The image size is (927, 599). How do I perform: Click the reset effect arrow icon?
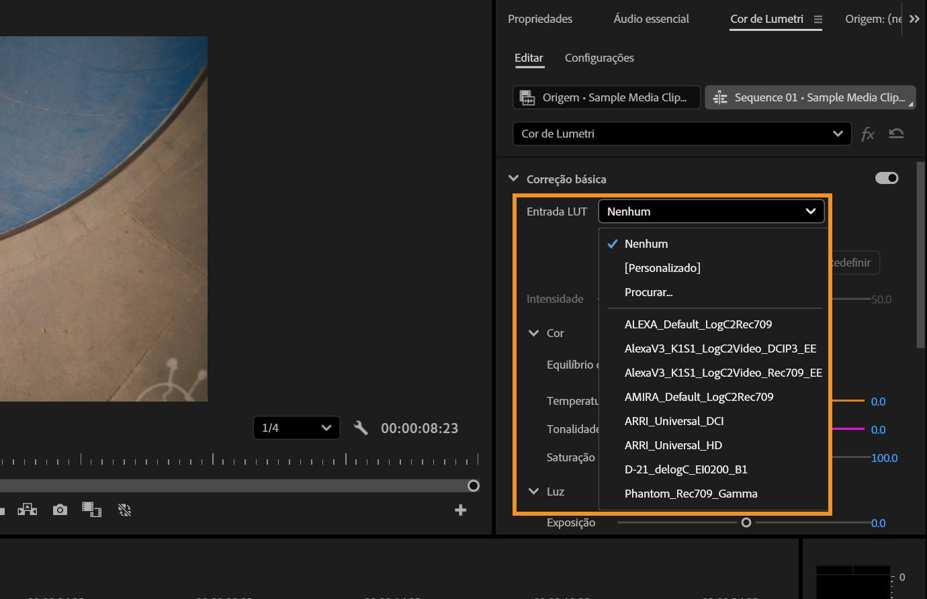[x=896, y=134]
